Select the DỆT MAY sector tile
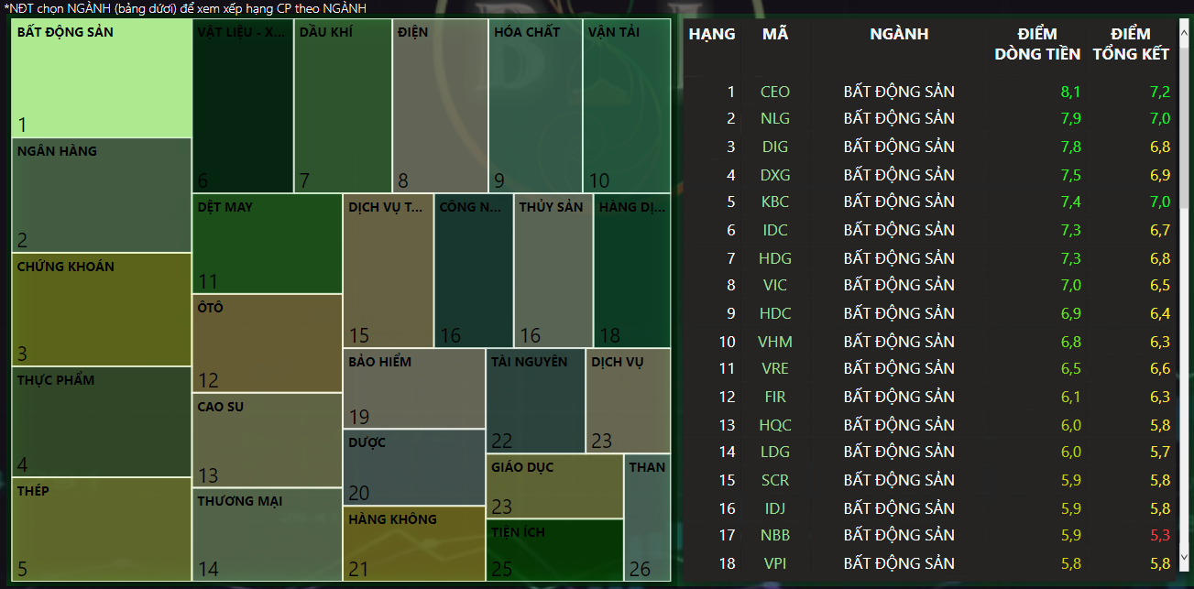Image resolution: width=1194 pixels, height=589 pixels. click(267, 244)
